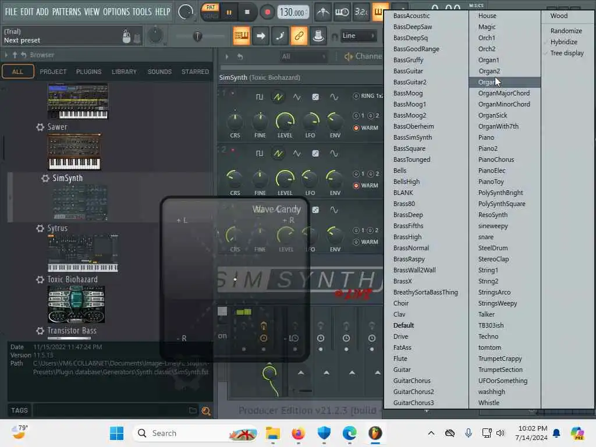Toggle PAT/SONG mode switch
596x447 pixels.
210,12
